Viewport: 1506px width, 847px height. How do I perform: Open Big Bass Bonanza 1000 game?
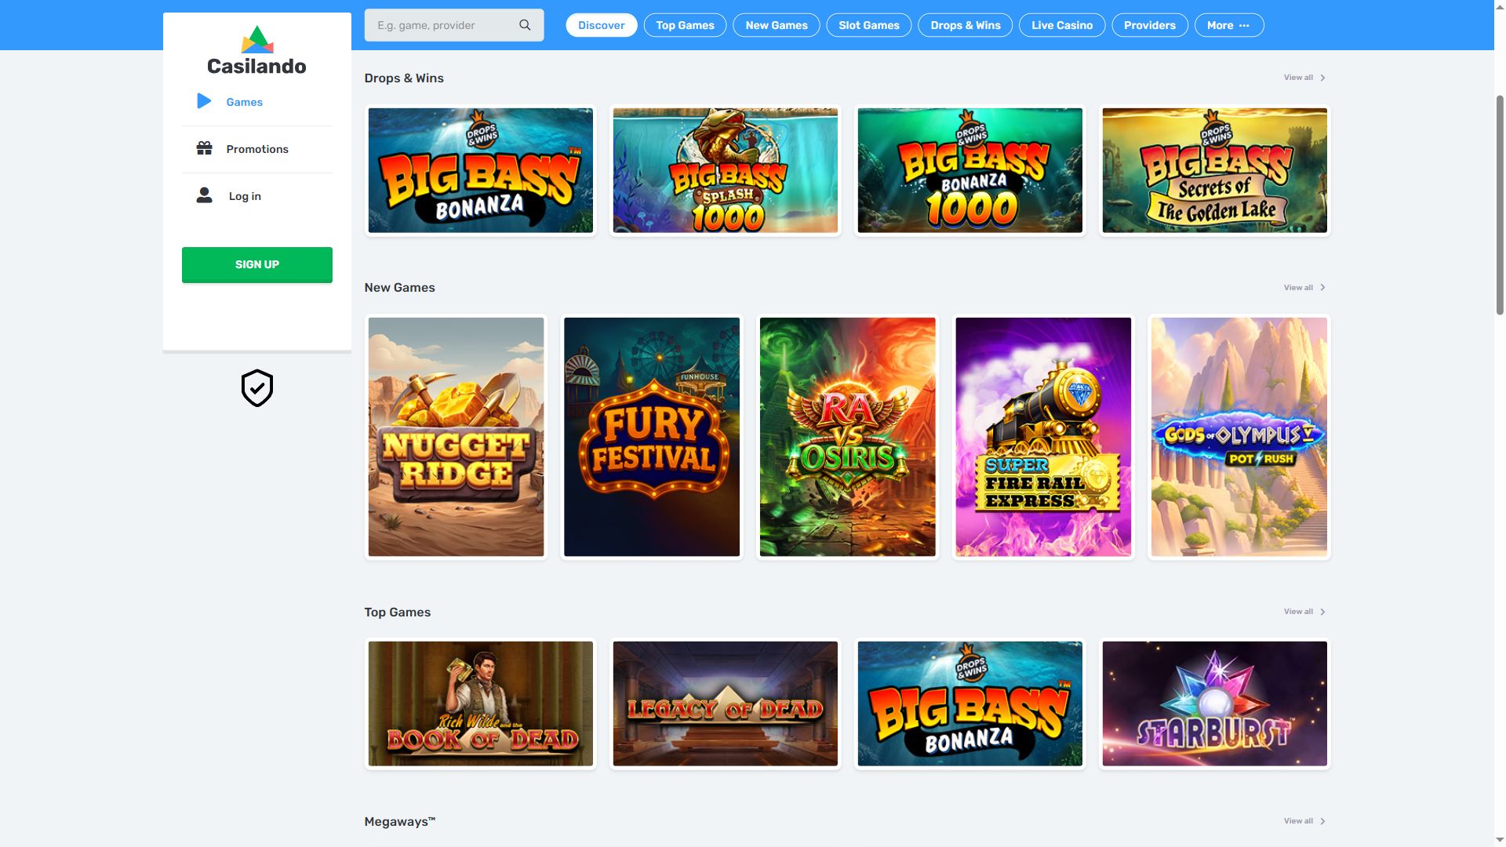tap(969, 170)
